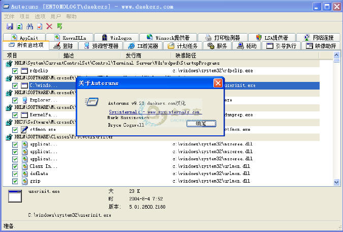Uncheck the Explorer entry checkbox
Viewport: 343px width, 232px height.
point(15,100)
